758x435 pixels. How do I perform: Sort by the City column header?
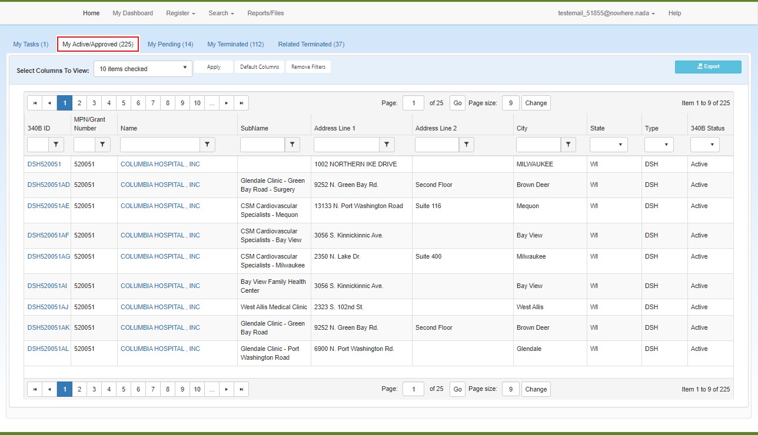(522, 128)
